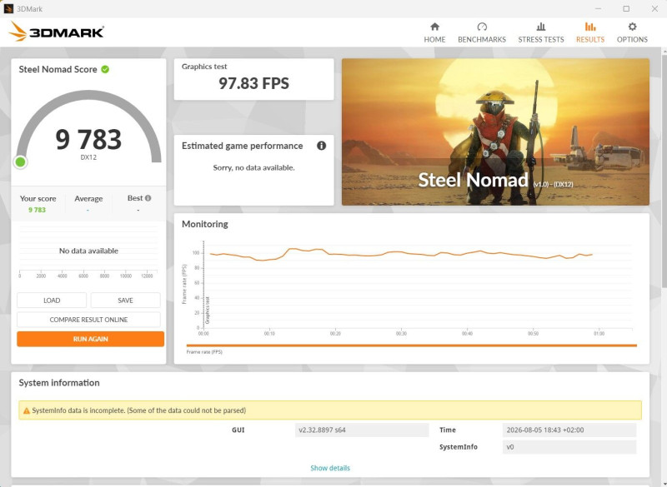The height and width of the screenshot is (487, 667).
Task: Click the vertical scrollbar on the right
Action: coord(664,170)
